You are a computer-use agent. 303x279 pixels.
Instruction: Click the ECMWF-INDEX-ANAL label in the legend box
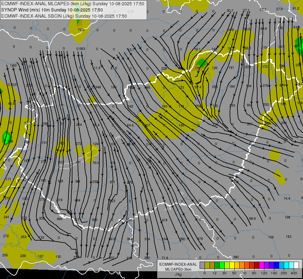(x=178, y=264)
